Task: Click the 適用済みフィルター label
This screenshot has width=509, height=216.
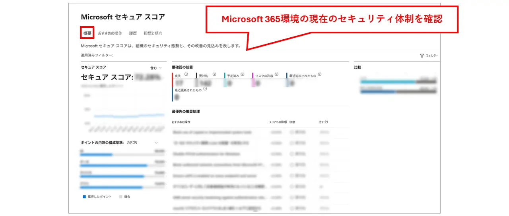Action: pyautogui.click(x=97, y=55)
